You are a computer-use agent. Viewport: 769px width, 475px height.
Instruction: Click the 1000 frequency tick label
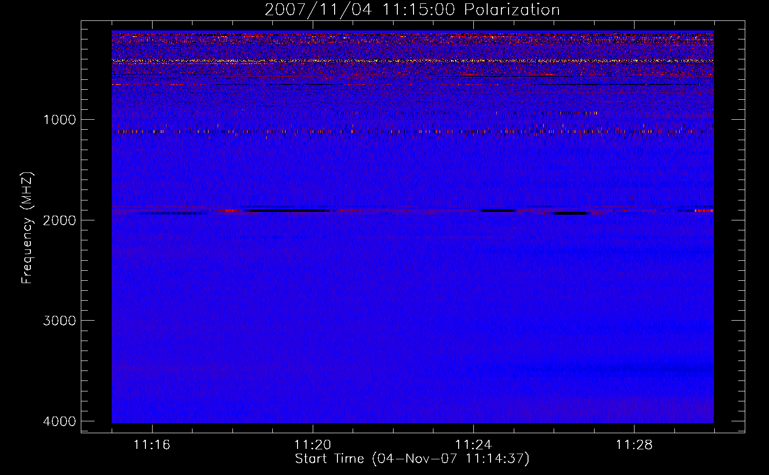pyautogui.click(x=60, y=119)
